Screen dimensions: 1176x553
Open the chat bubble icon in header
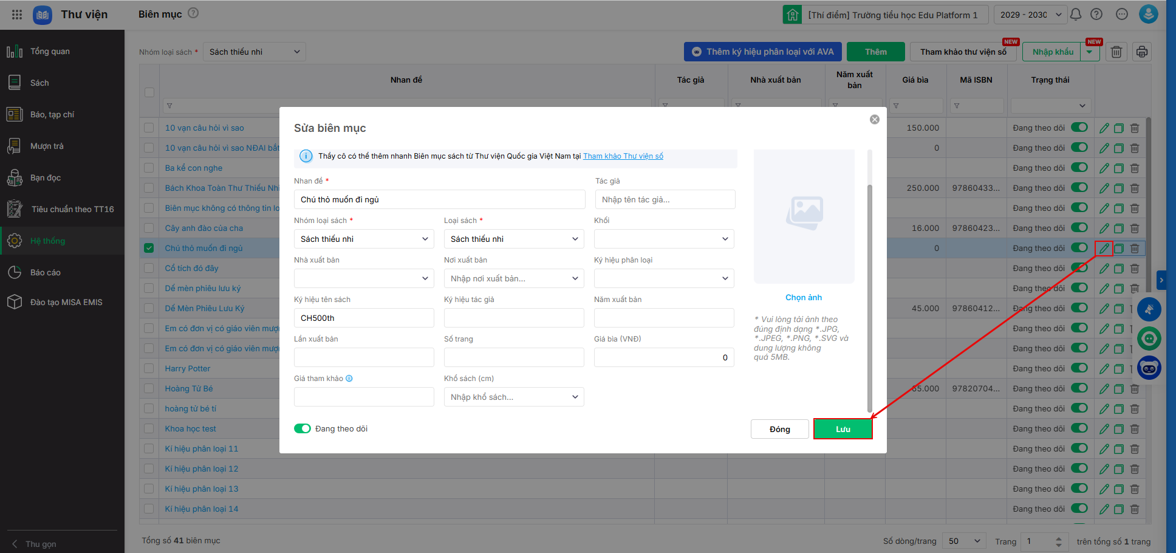tap(1122, 14)
